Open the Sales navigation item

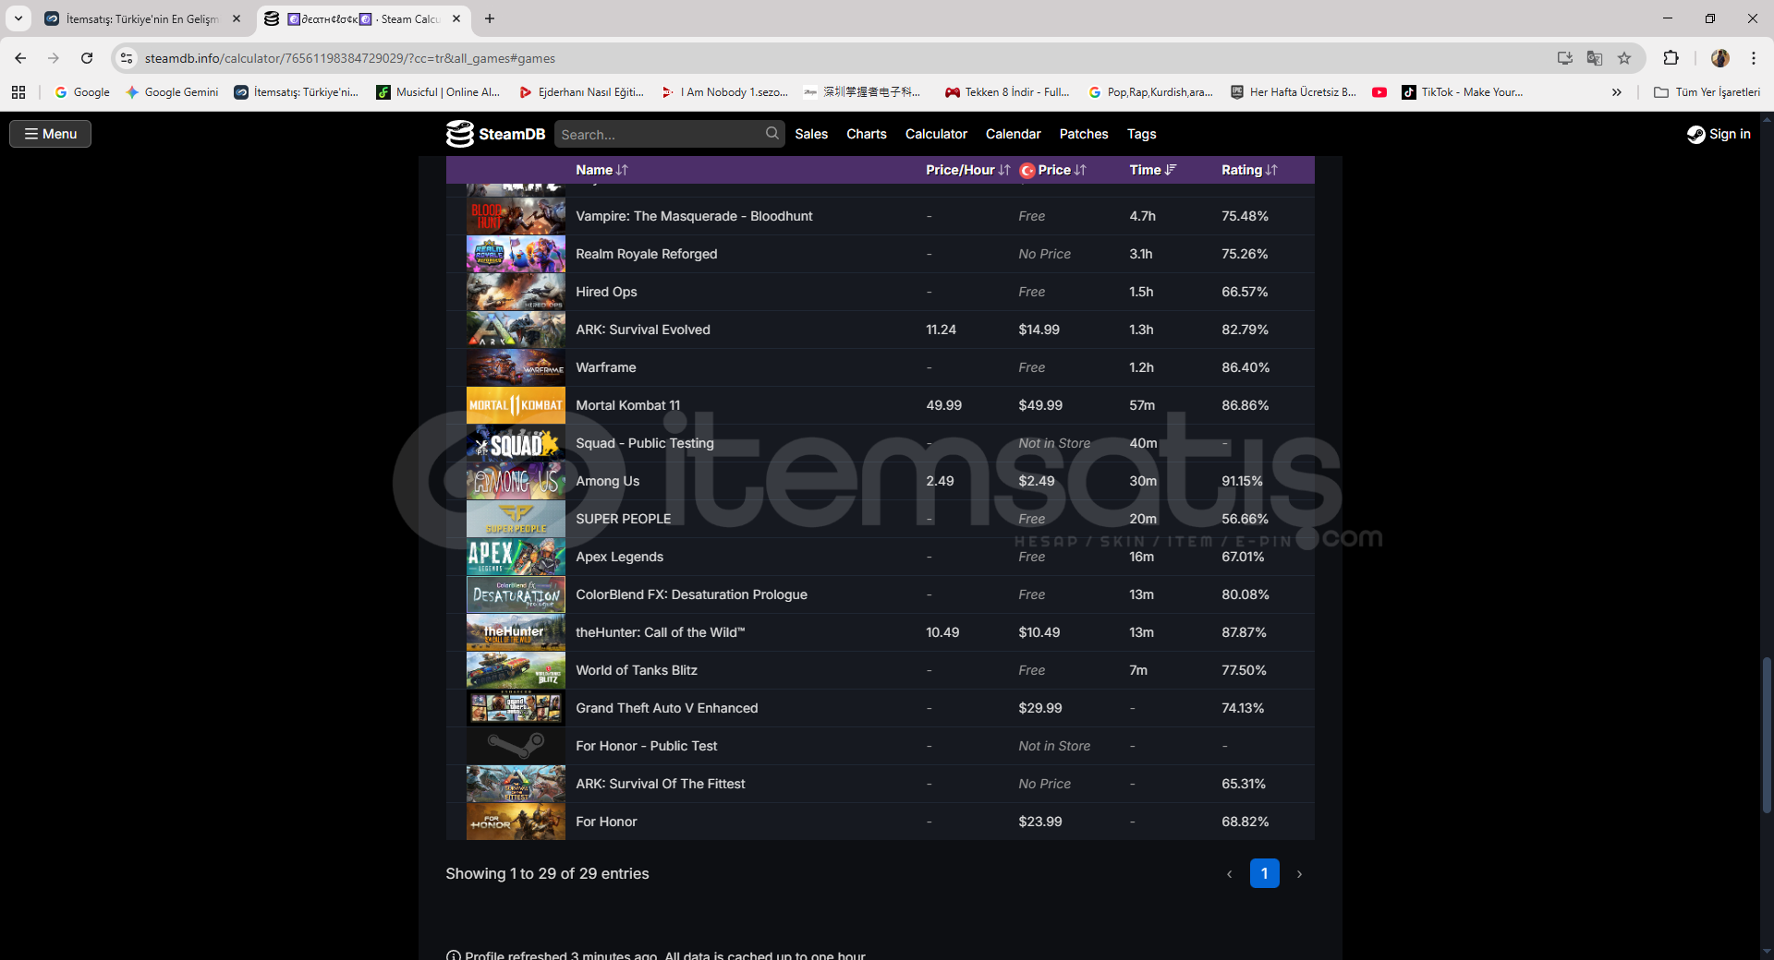(810, 134)
